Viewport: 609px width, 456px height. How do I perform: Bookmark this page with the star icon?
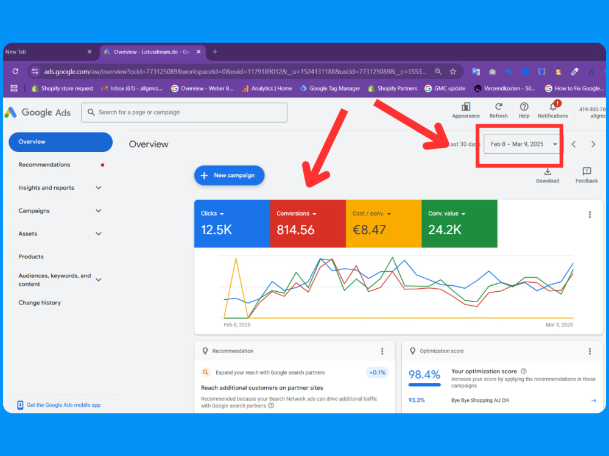click(453, 71)
